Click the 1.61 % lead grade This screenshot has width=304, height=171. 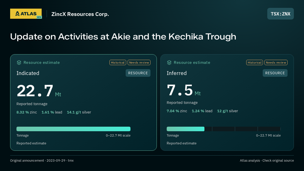(x=52, y=112)
